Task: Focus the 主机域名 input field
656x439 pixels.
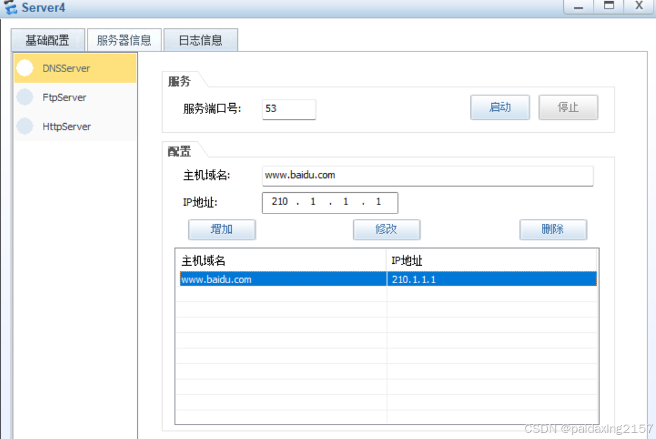Action: point(428,176)
